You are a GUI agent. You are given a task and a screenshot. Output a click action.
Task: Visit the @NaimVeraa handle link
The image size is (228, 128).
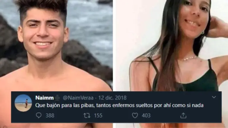(x=78, y=98)
